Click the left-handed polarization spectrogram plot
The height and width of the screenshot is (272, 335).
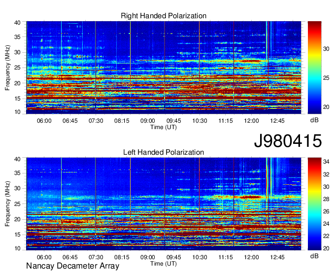coord(164,204)
